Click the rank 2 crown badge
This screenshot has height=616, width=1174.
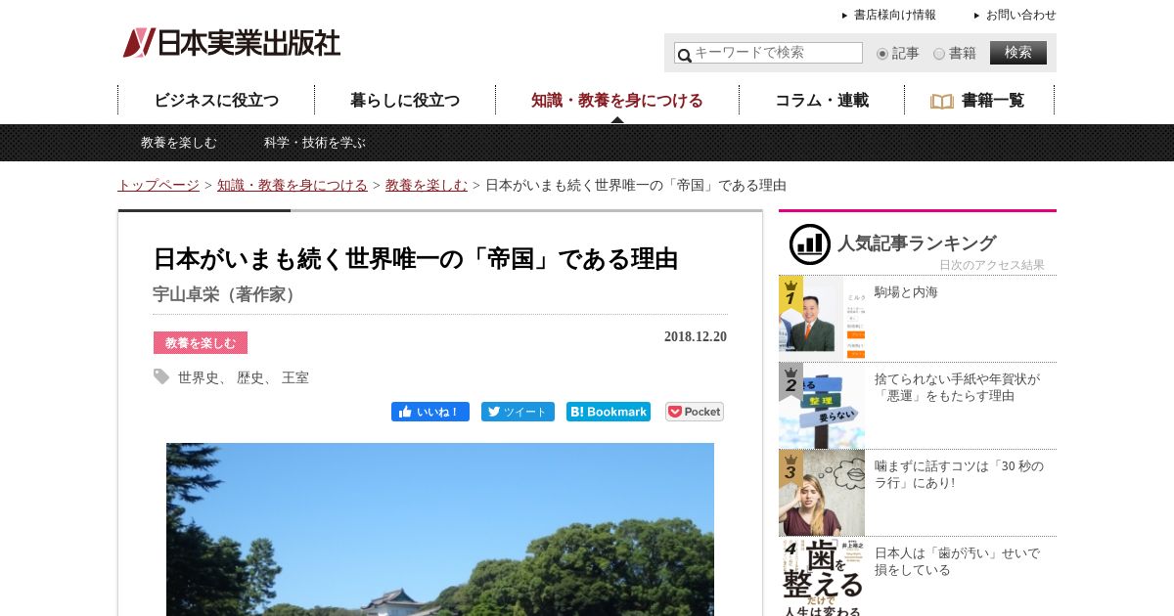[790, 380]
